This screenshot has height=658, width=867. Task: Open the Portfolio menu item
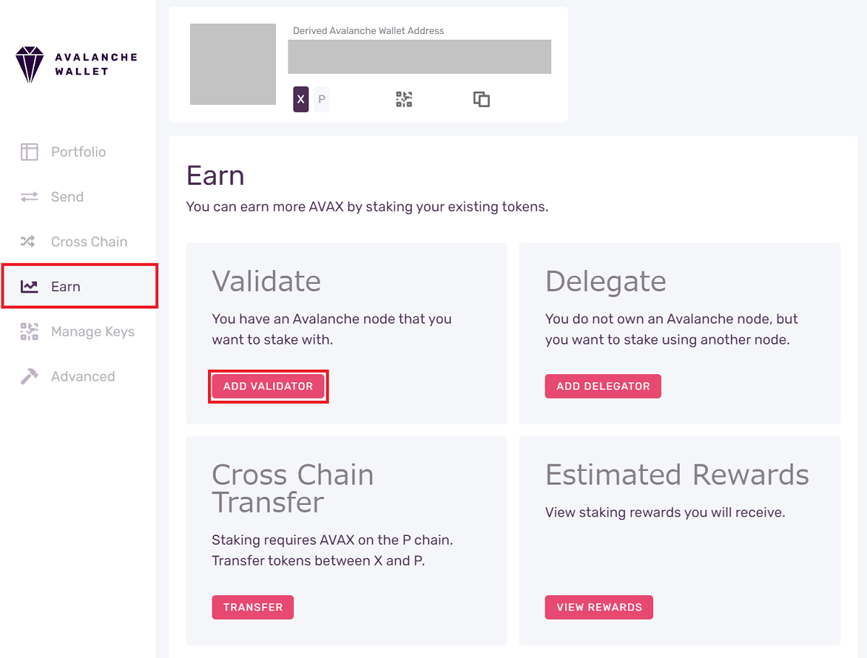pos(78,152)
